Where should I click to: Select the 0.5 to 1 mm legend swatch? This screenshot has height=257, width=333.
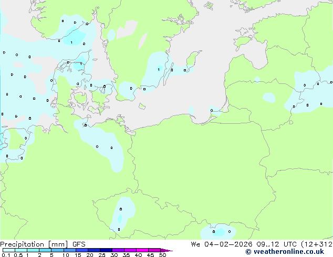21,250
